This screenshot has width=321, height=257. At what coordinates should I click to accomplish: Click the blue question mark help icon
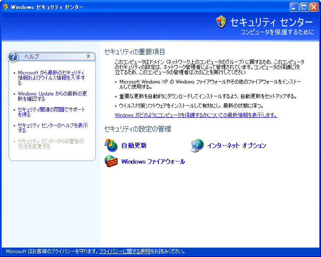click(x=13, y=57)
